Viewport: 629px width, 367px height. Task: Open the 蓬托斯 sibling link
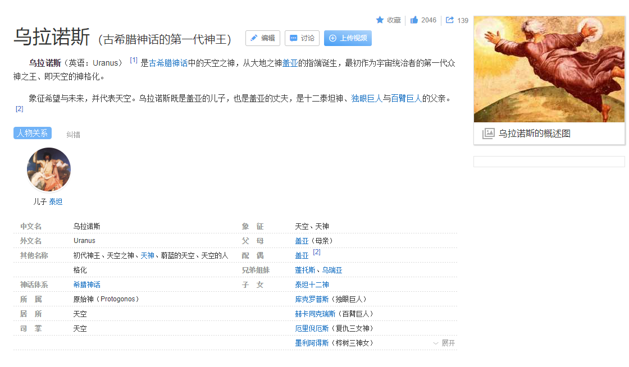click(x=305, y=270)
